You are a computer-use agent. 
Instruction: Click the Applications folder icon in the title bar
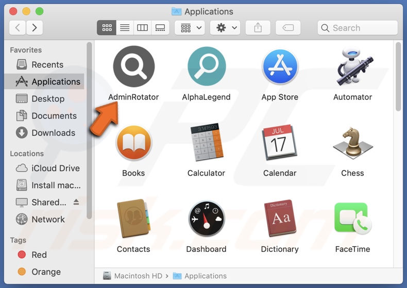(x=177, y=11)
